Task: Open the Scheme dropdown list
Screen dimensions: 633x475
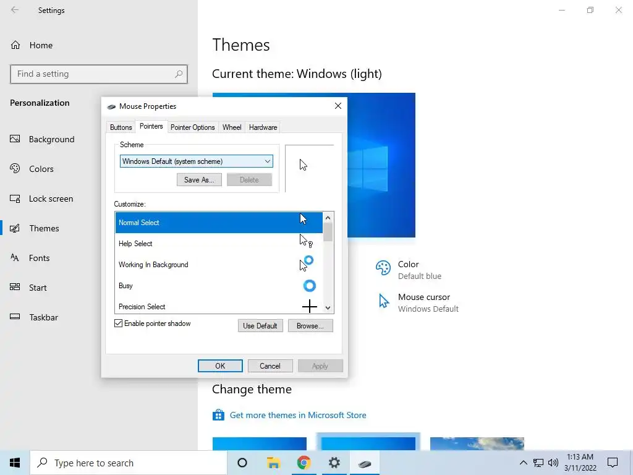Action: coord(196,161)
